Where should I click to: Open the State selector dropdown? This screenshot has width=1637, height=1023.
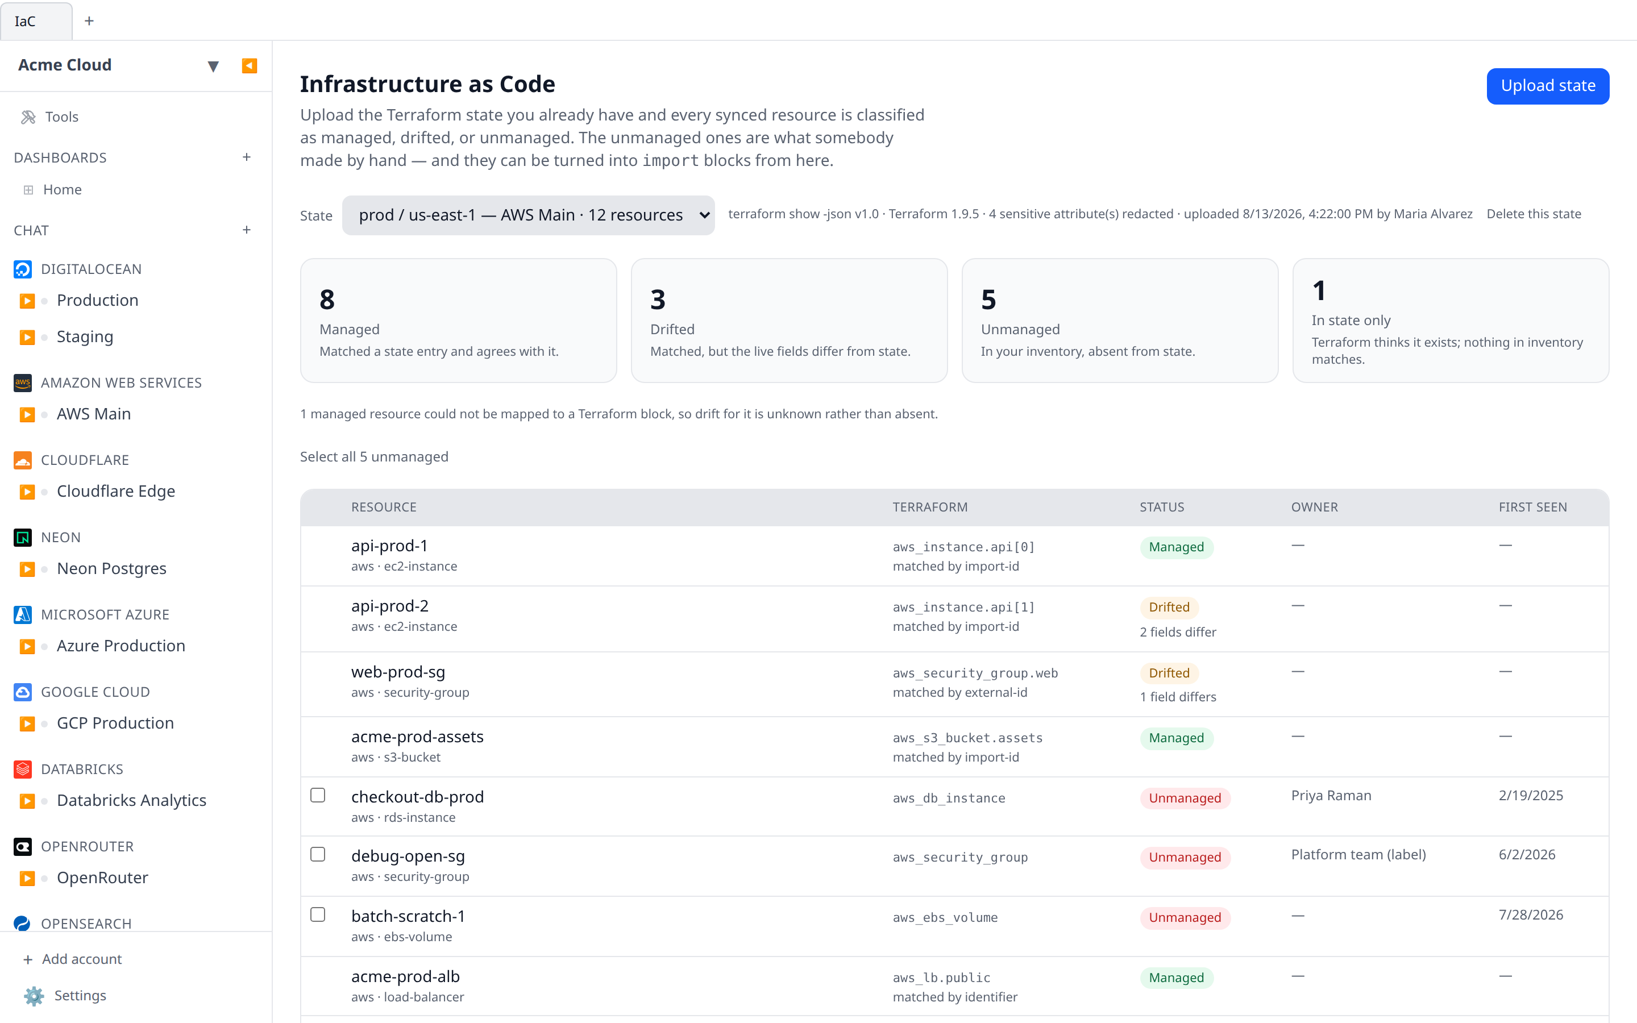click(528, 215)
